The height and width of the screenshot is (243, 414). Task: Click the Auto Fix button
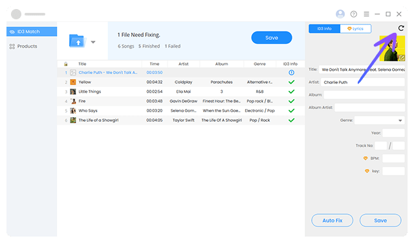click(332, 220)
